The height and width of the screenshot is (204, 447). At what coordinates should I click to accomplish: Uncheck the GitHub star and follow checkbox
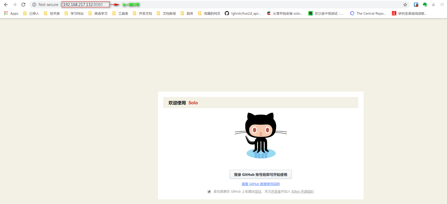click(x=209, y=192)
